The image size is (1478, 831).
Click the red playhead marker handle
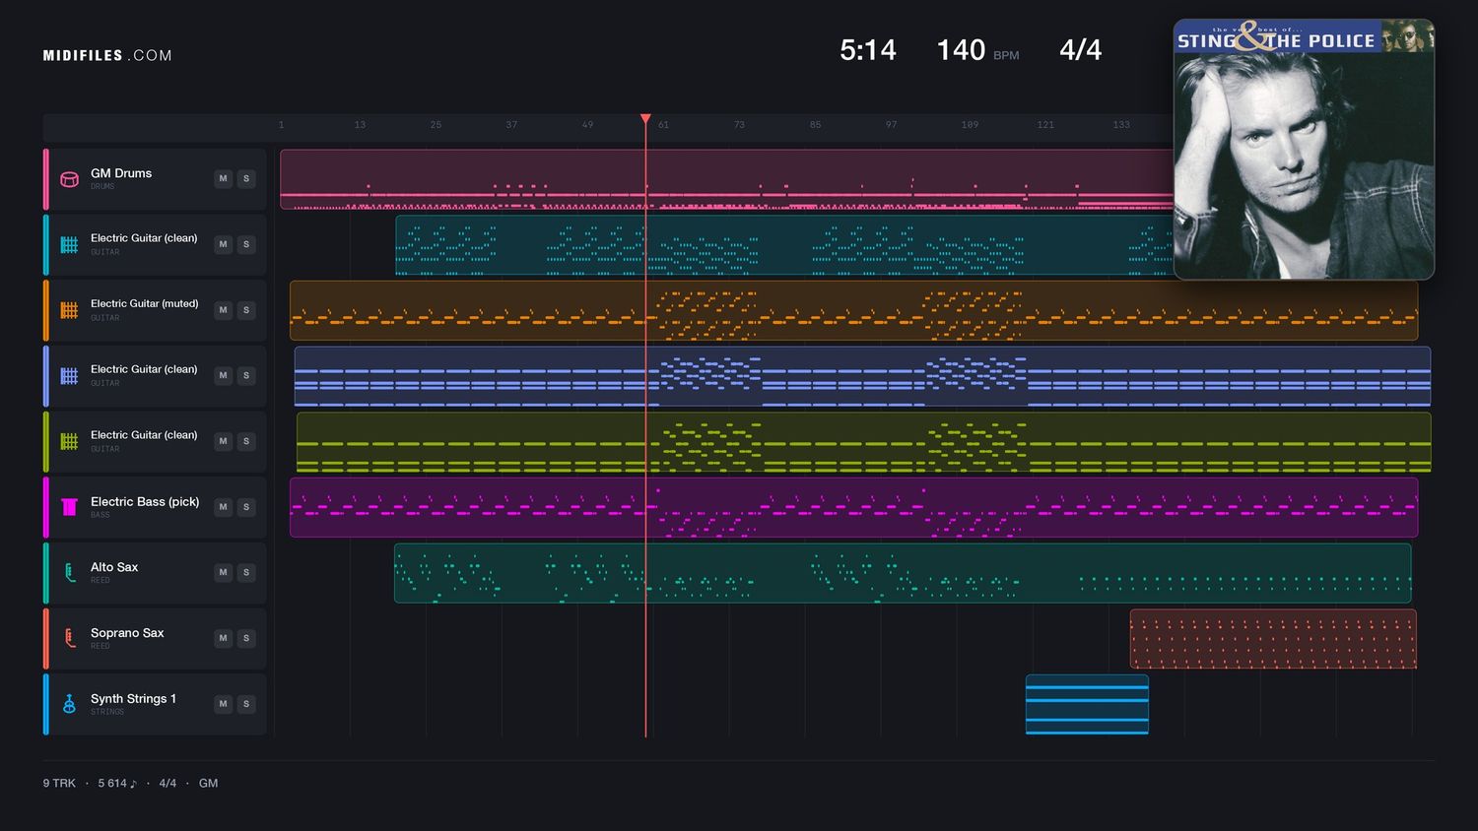645,119
